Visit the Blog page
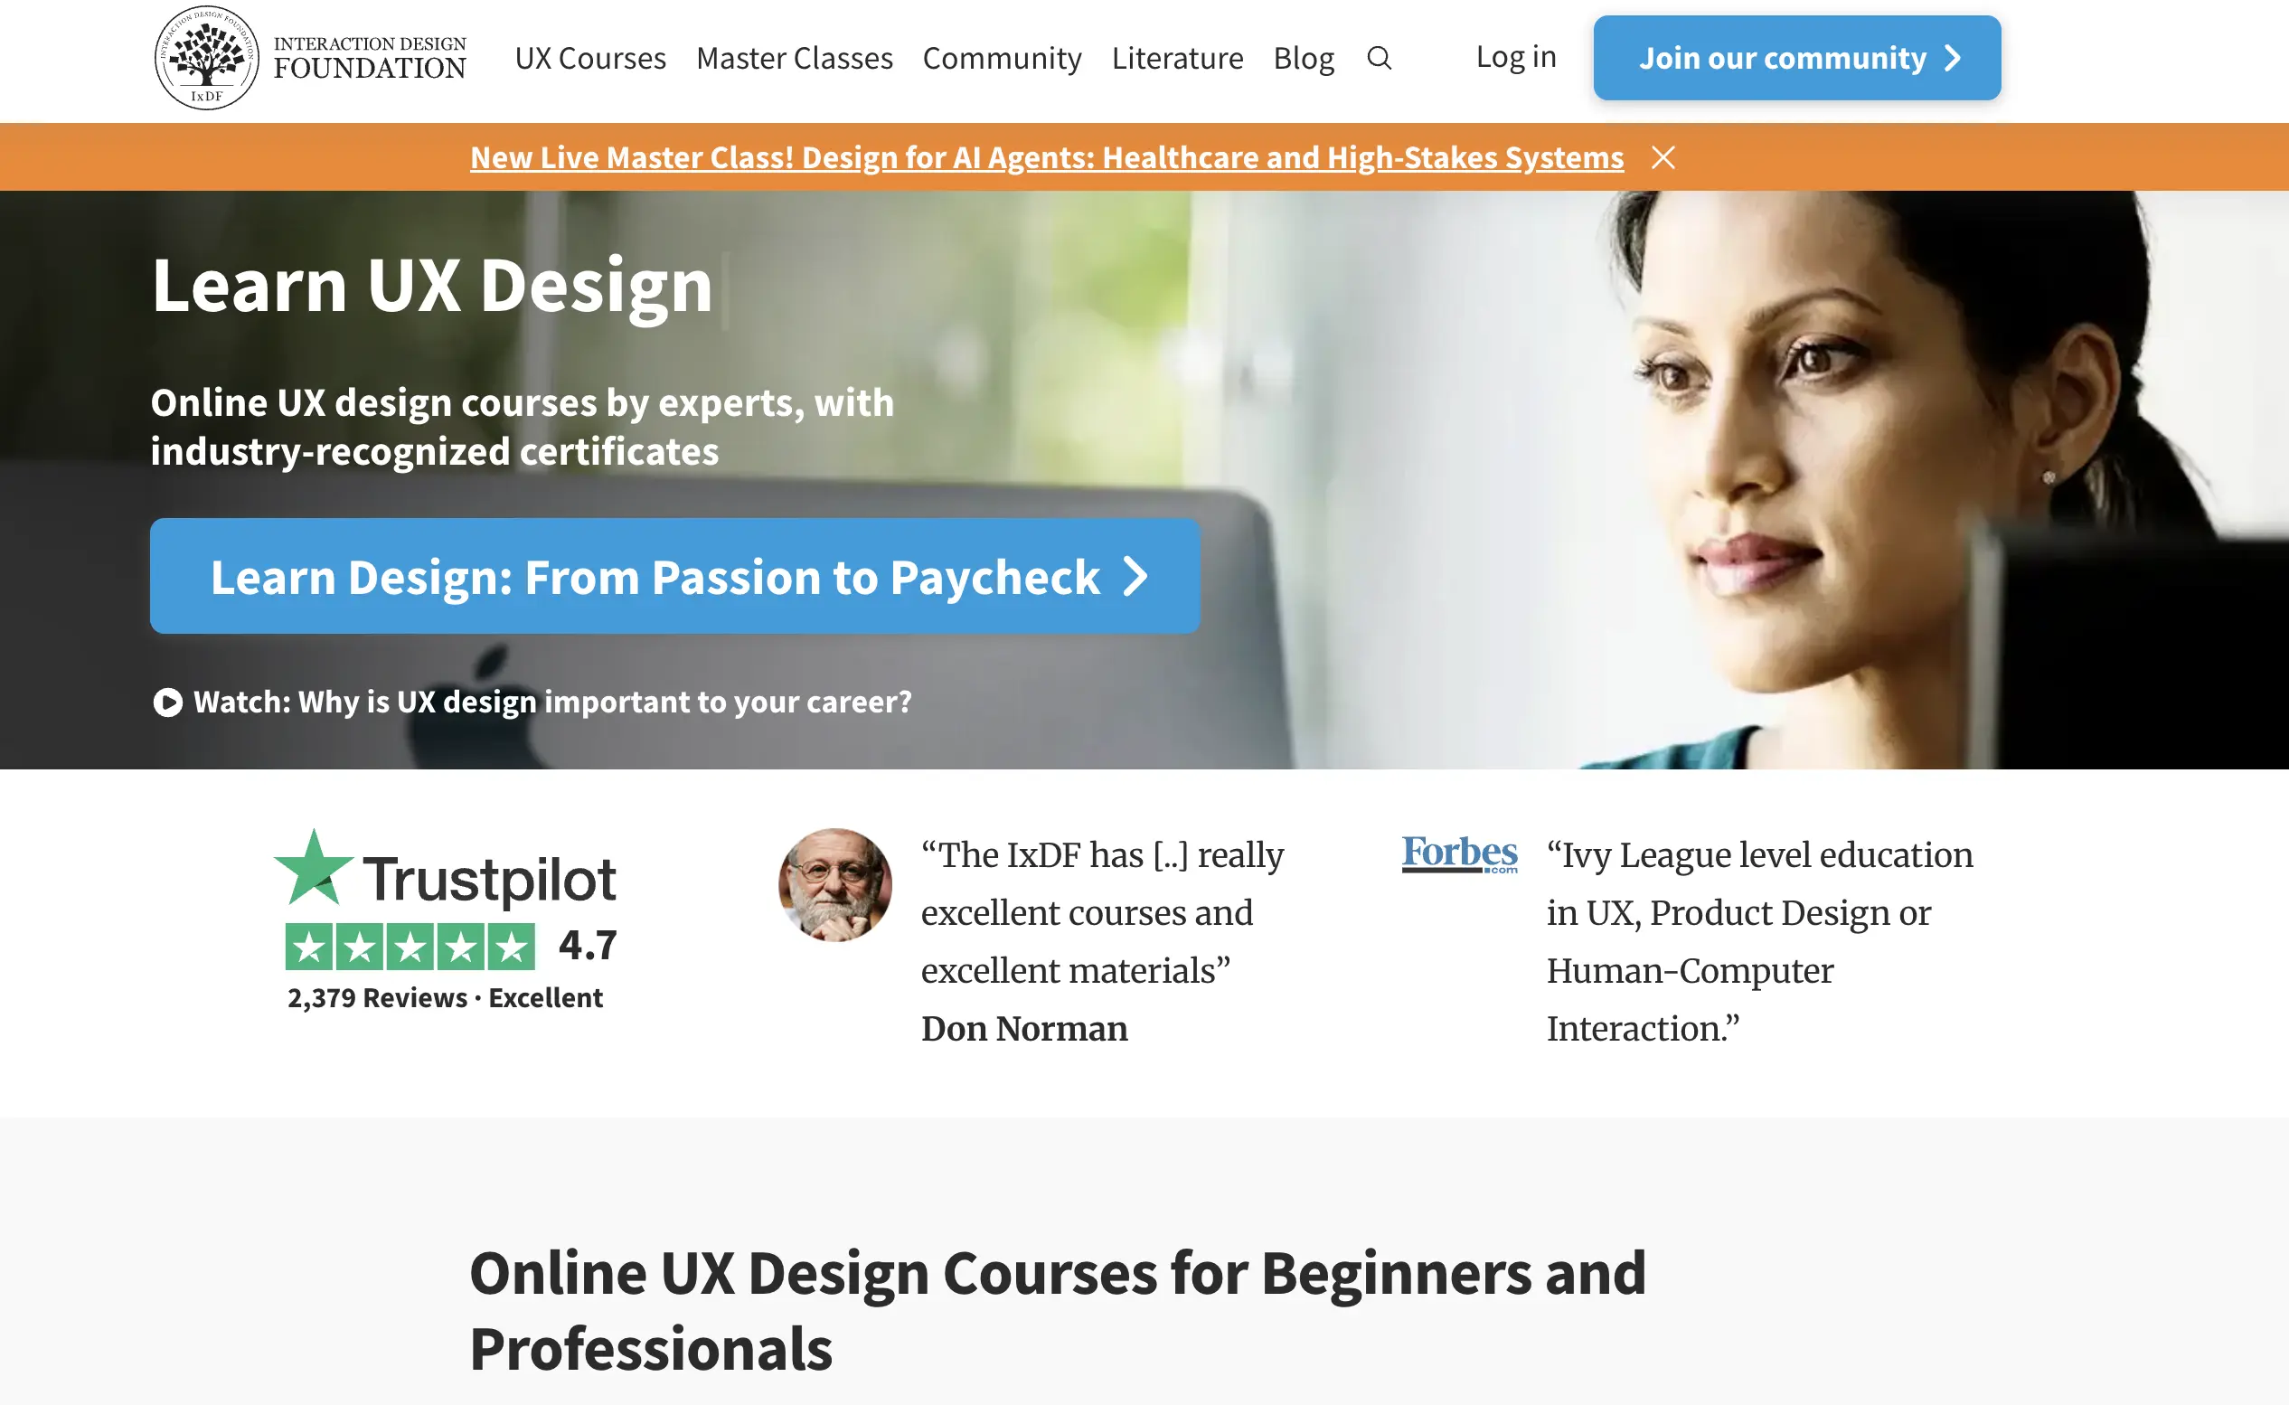2289x1405 pixels. click(1304, 58)
